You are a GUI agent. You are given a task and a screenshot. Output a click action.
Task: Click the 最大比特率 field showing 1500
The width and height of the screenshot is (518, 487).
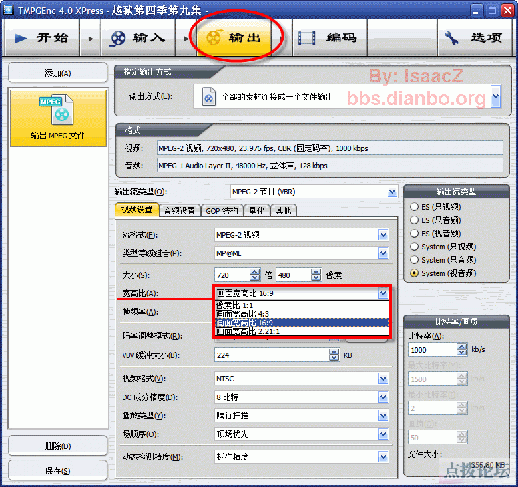(433, 379)
